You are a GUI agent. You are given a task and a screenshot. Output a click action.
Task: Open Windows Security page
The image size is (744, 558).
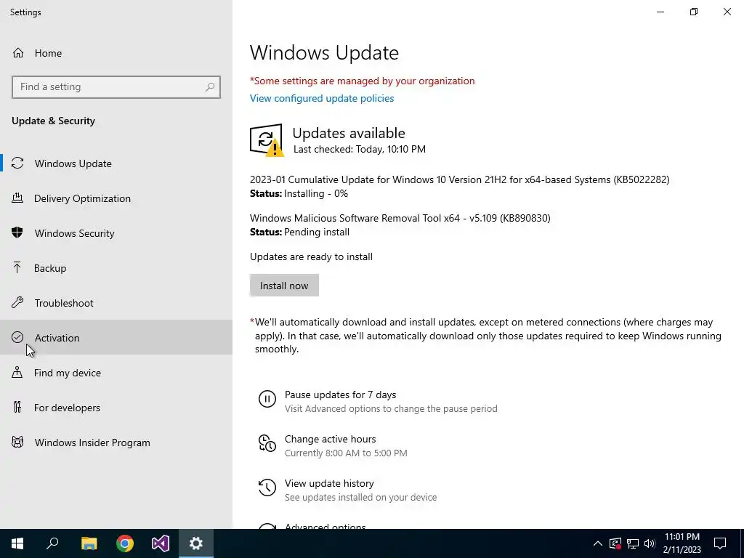pos(116,233)
